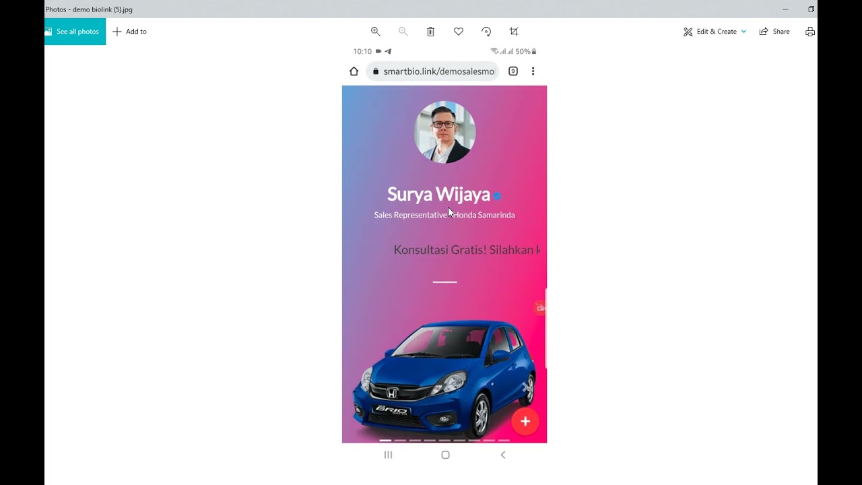The image size is (862, 485).
Task: Open the crop tool
Action: click(514, 32)
